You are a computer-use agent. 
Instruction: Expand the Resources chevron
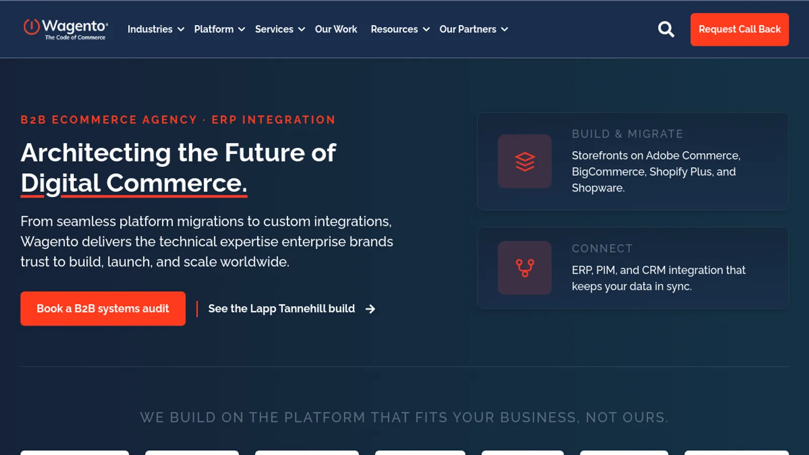[426, 29]
